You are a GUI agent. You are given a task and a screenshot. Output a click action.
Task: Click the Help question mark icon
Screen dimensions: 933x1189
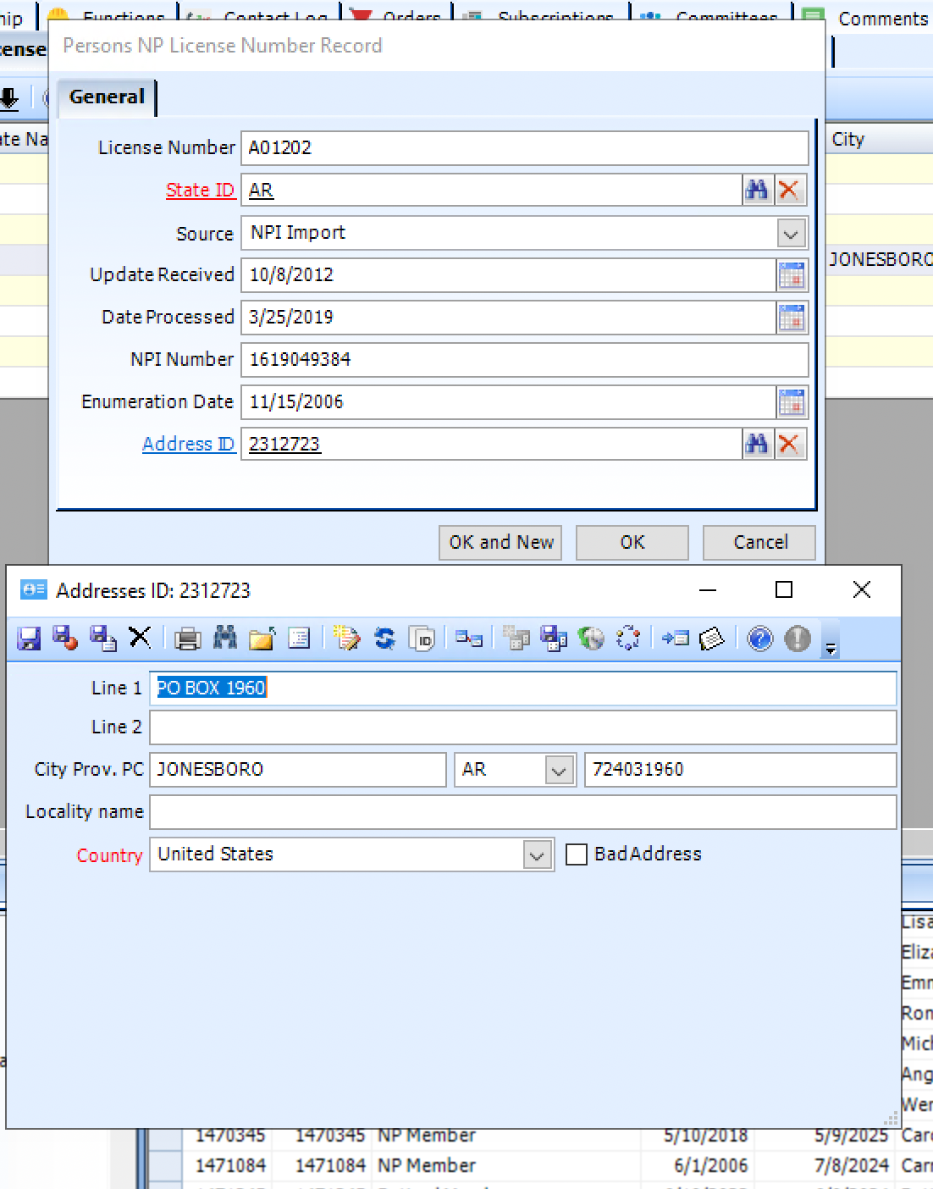759,639
